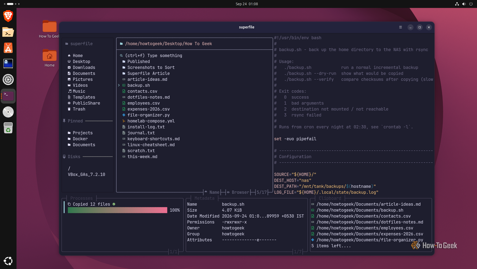
Task: Click the sort arrow icon beside Name
Action: (x=206, y=192)
